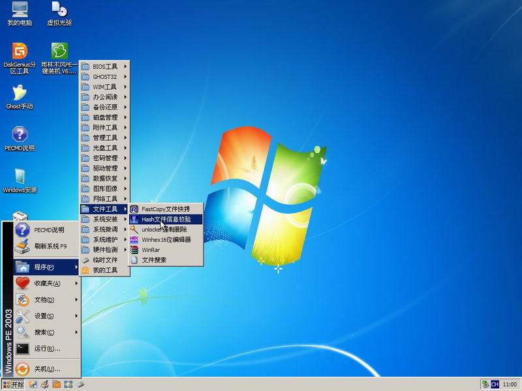Image resolution: width=522 pixels, height=391 pixels.
Task: Open the 图形图像 program folder
Action: 104,188
